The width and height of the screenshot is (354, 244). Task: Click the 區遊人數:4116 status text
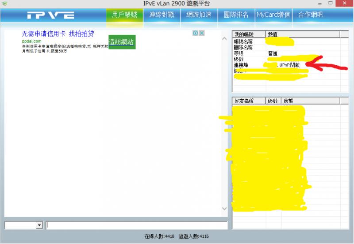coord(194,236)
